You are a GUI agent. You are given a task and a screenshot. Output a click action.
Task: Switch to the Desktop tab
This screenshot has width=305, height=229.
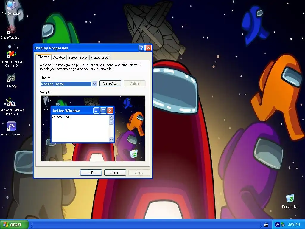point(59,58)
